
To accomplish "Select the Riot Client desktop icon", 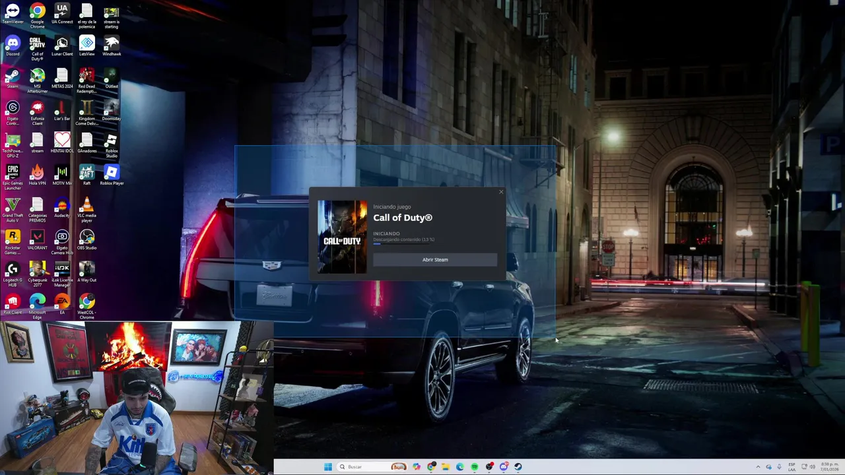I will tap(13, 304).
